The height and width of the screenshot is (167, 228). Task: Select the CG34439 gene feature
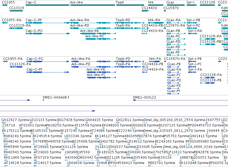click(145, 11)
